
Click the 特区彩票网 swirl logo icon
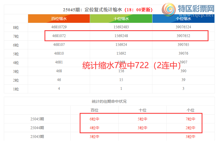click(x=168, y=10)
